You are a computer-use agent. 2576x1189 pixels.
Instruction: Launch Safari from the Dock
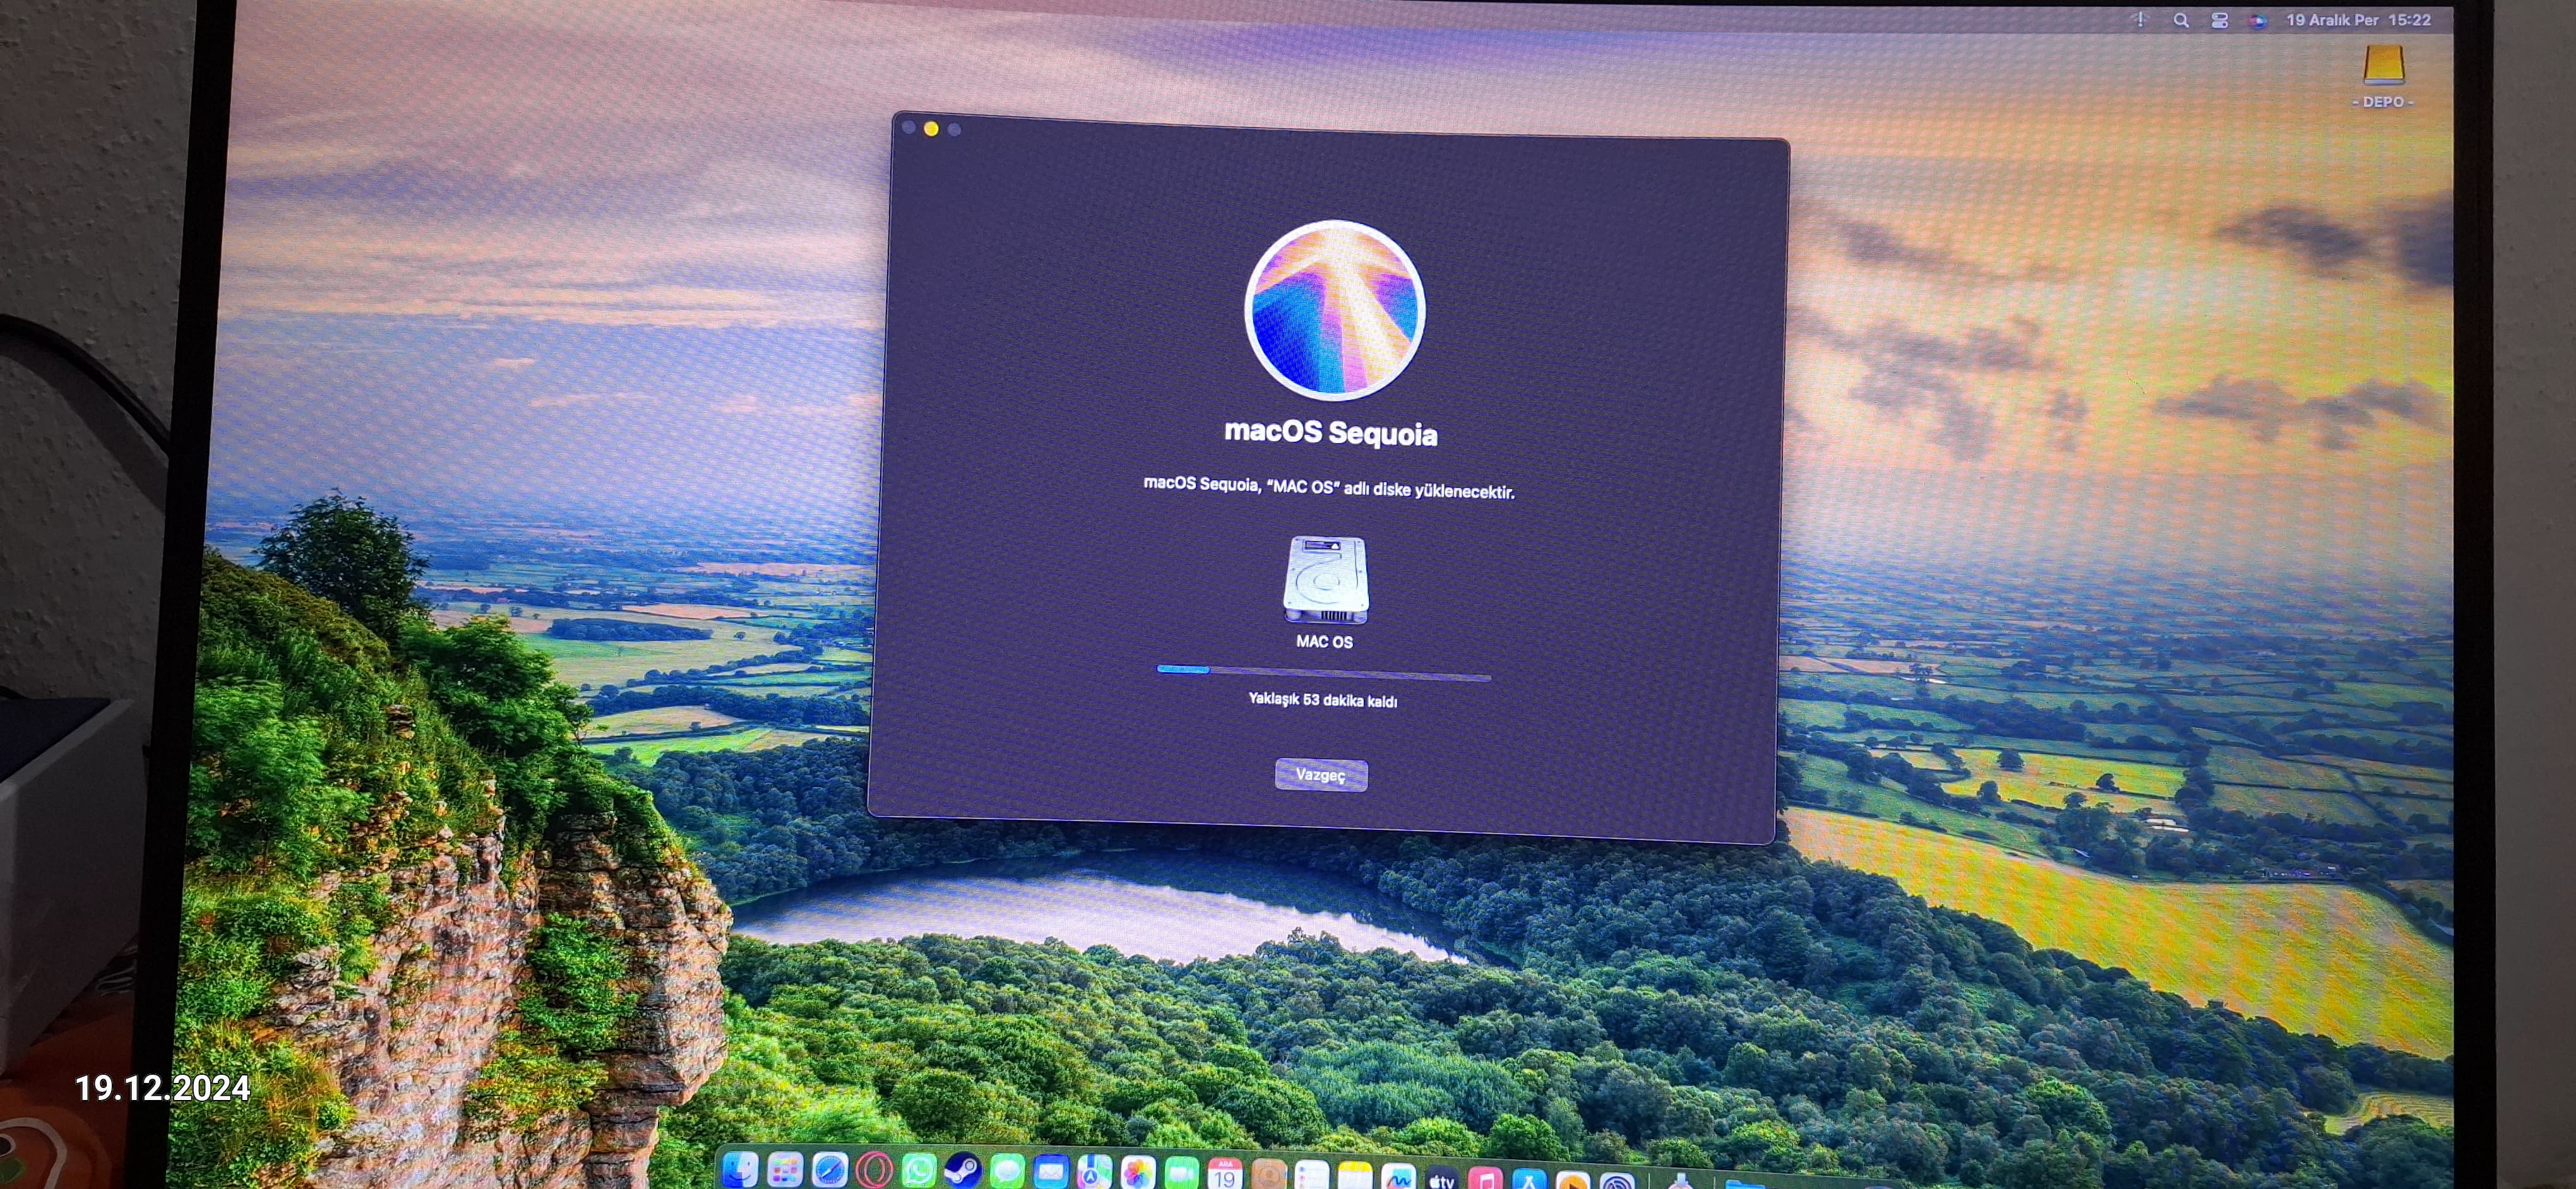point(830,1171)
